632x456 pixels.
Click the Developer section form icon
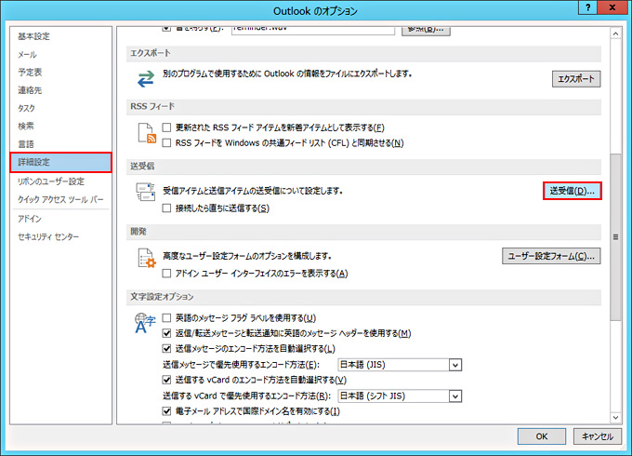click(145, 260)
